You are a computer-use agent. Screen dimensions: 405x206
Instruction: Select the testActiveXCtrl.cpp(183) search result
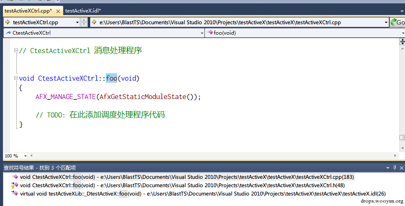(184, 177)
